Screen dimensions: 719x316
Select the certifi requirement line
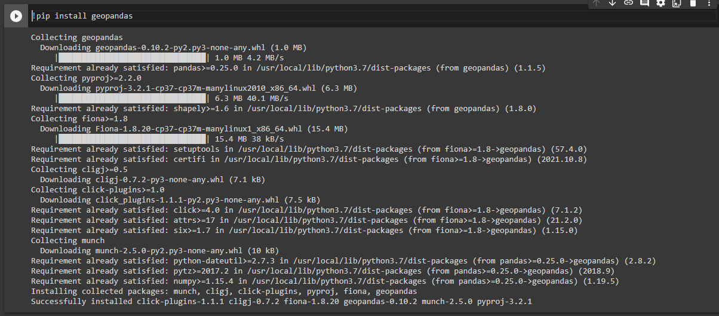(309, 159)
